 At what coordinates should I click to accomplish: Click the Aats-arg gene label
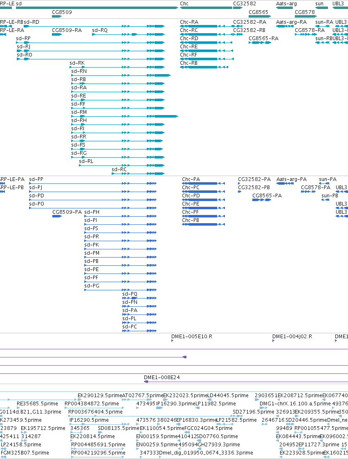[x=286, y=4]
